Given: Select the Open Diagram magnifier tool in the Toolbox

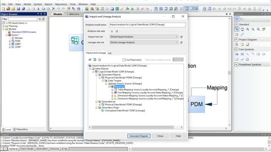Looking at the screenshot, I should [258, 29].
